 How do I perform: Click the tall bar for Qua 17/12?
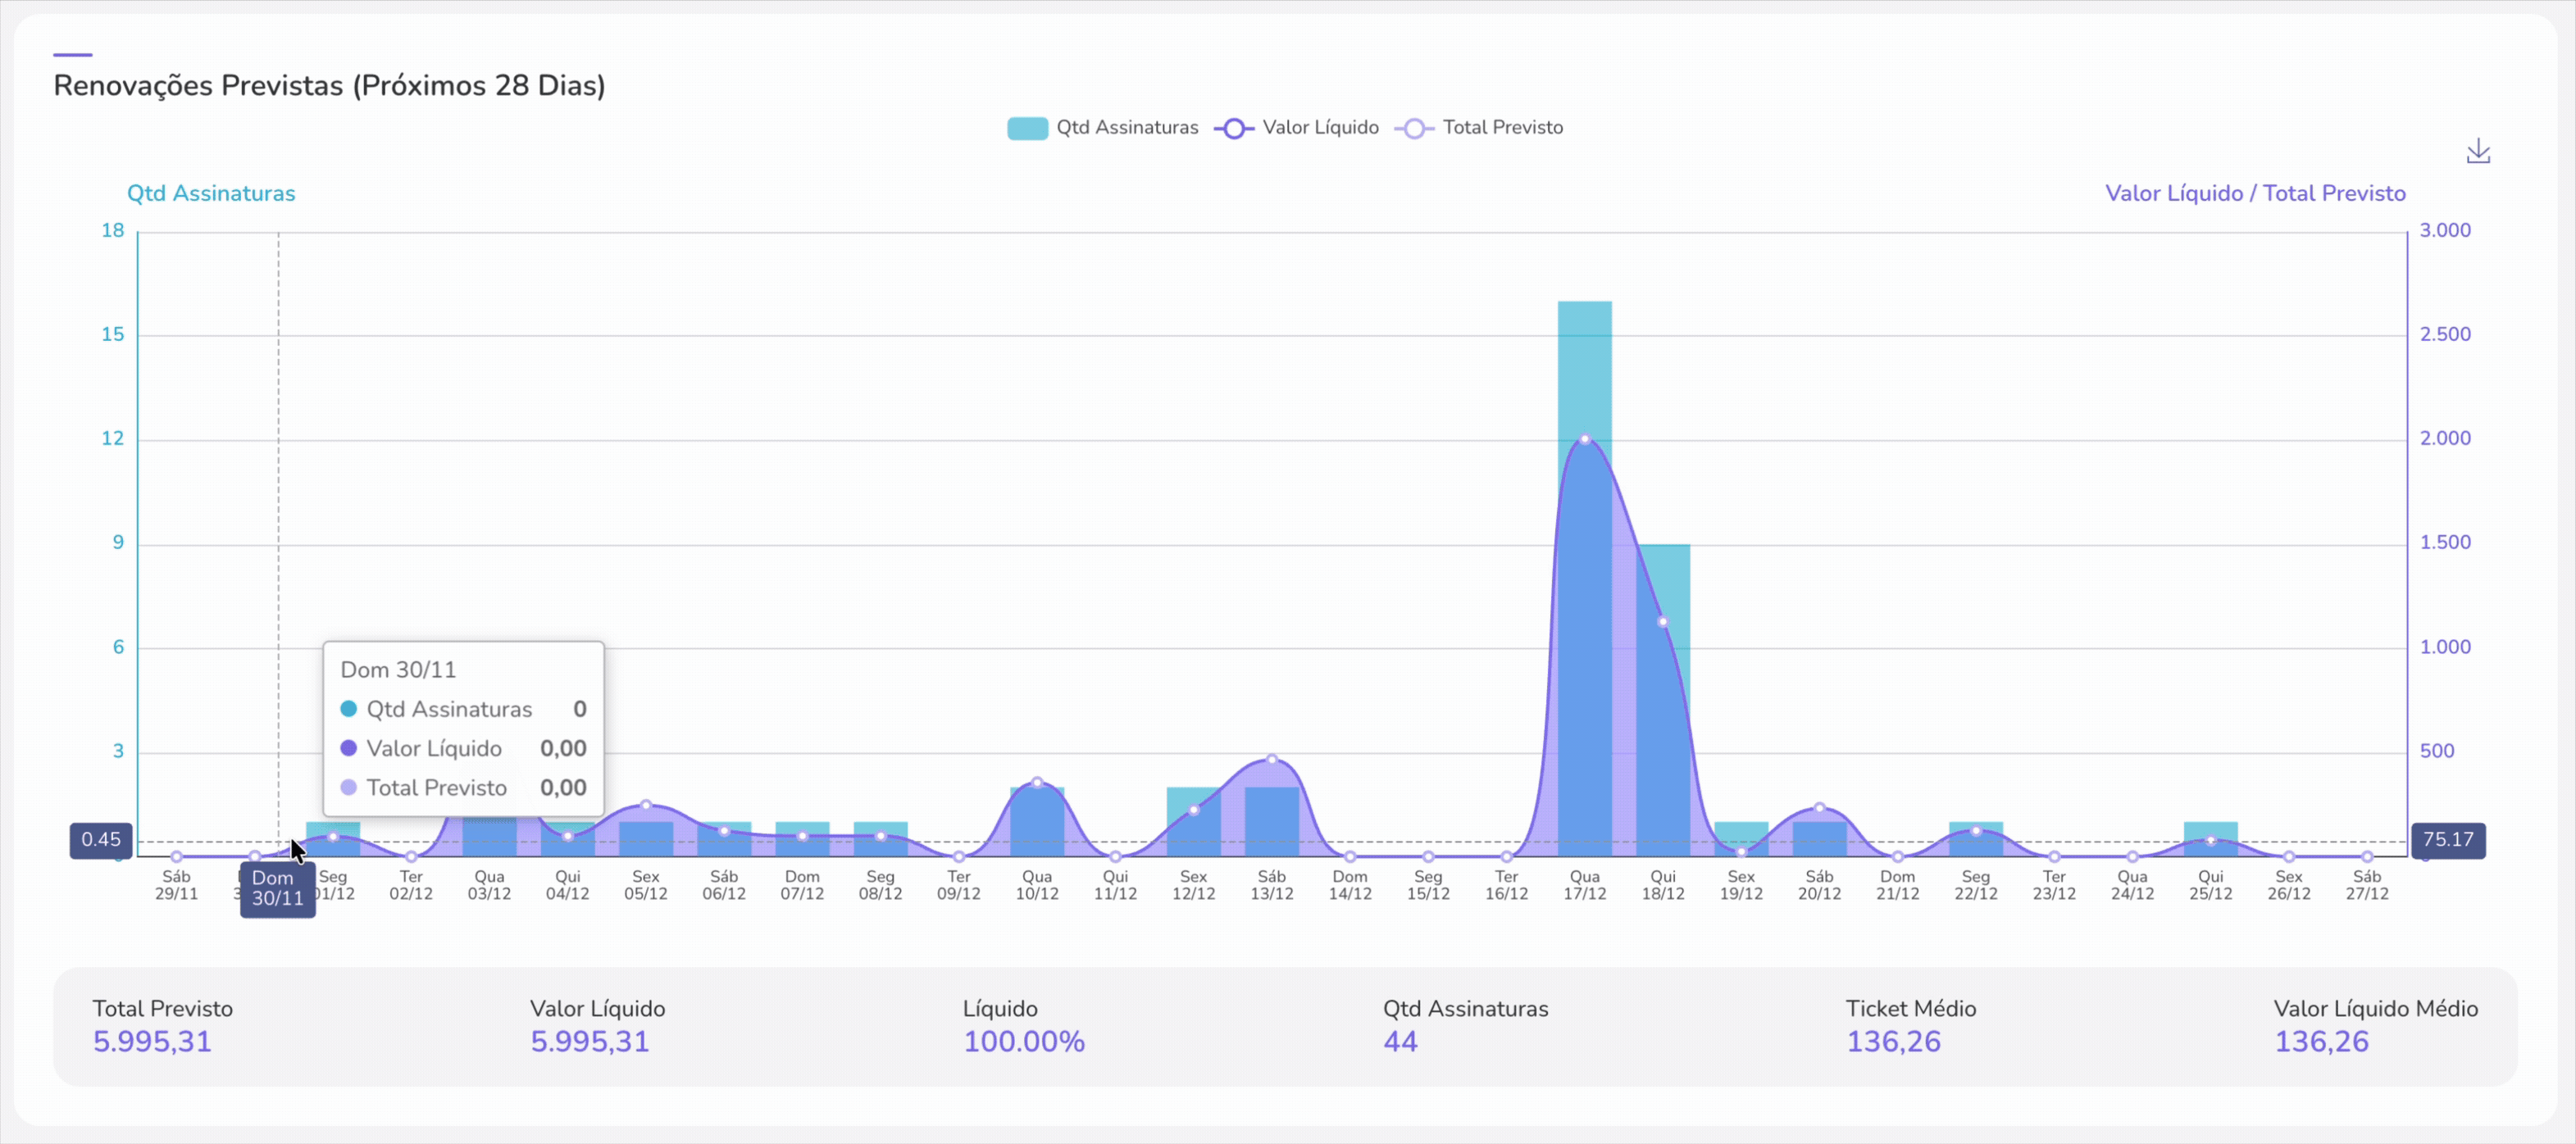click(1584, 370)
